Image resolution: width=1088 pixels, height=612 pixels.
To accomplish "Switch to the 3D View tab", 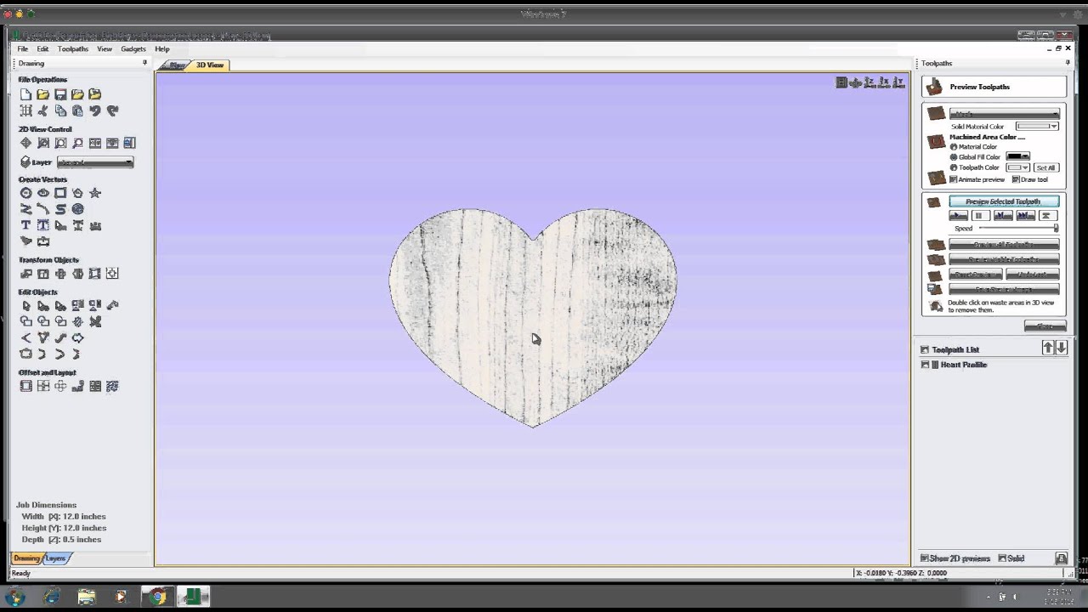I will point(209,65).
